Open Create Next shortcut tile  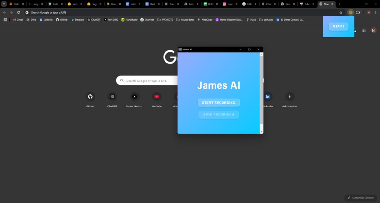[134, 100]
